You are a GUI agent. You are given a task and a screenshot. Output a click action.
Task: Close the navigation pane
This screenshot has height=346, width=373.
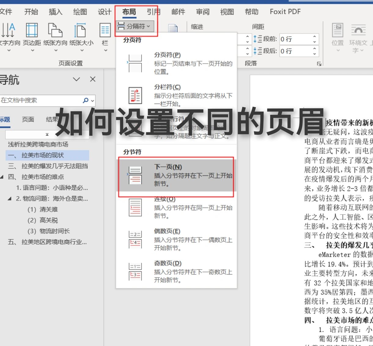tap(93, 79)
